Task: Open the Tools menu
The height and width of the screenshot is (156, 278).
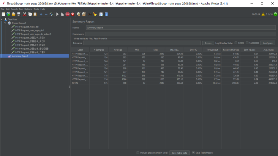Action: (x=36, y=9)
